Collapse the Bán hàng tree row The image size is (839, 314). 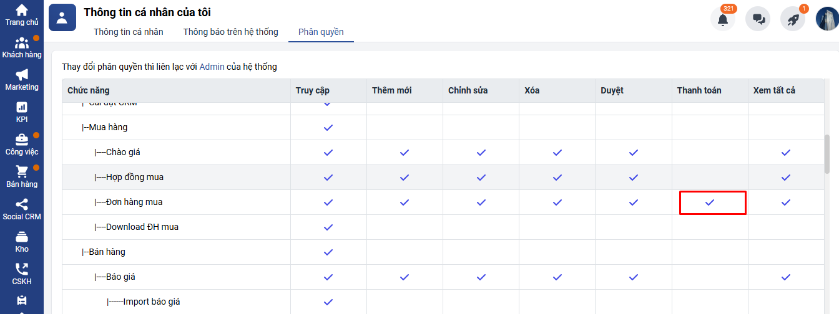106,252
